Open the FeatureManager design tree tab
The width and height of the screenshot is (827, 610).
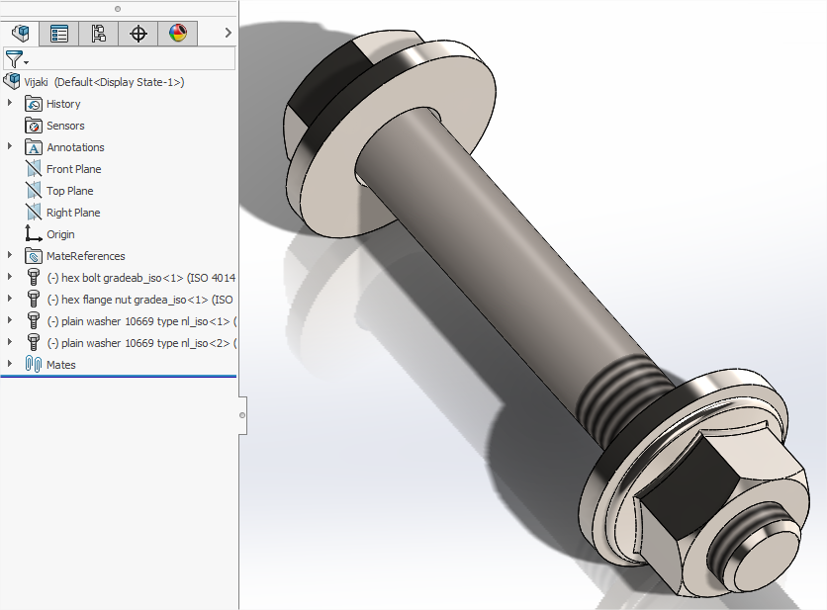point(20,34)
